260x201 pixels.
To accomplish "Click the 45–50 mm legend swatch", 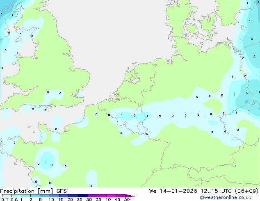I will 121,196.
